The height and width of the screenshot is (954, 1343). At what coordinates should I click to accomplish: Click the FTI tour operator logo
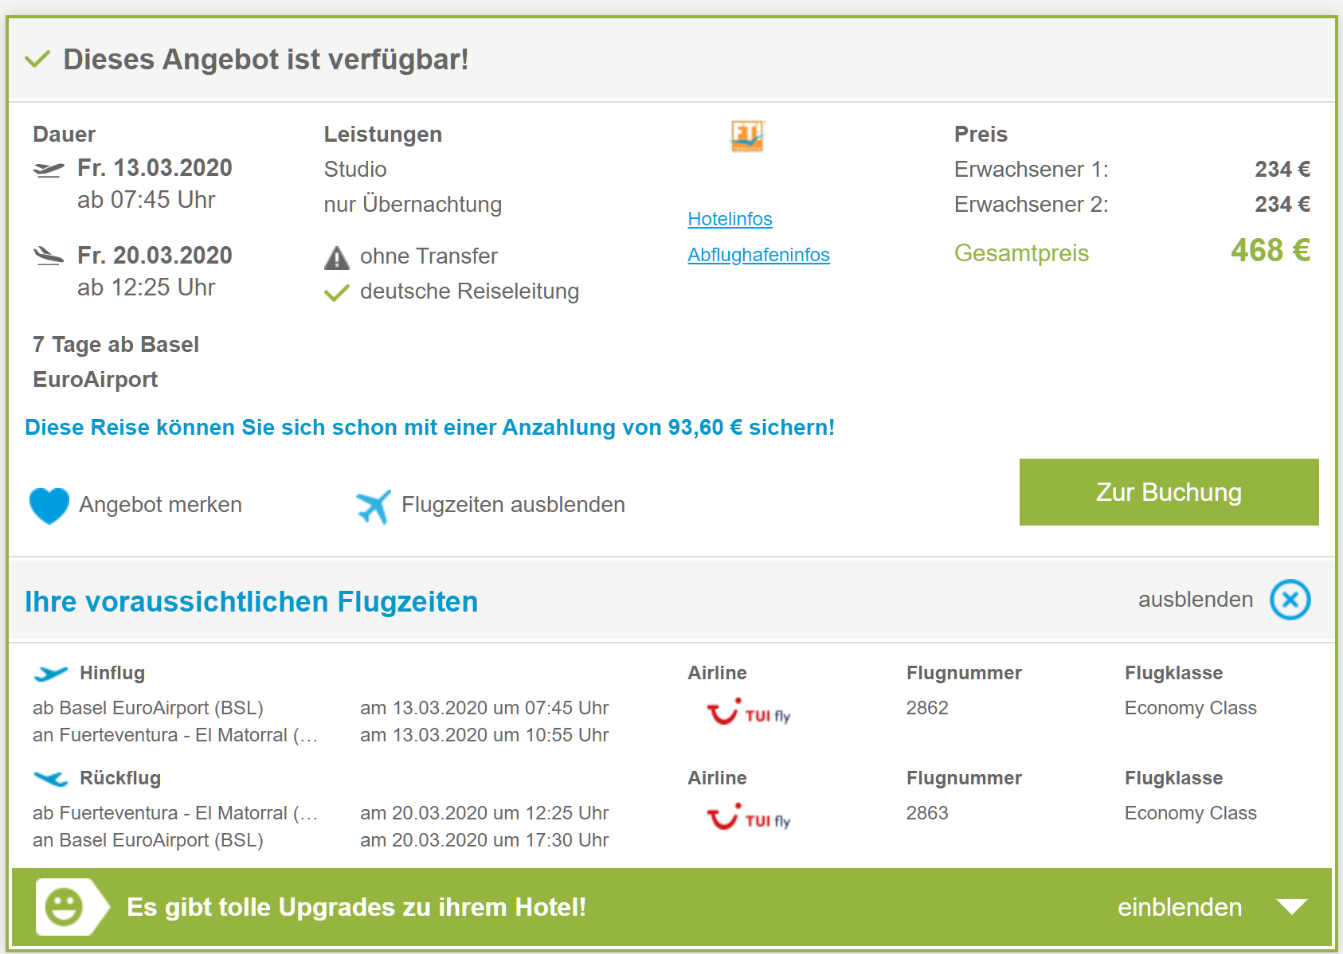[x=747, y=136]
